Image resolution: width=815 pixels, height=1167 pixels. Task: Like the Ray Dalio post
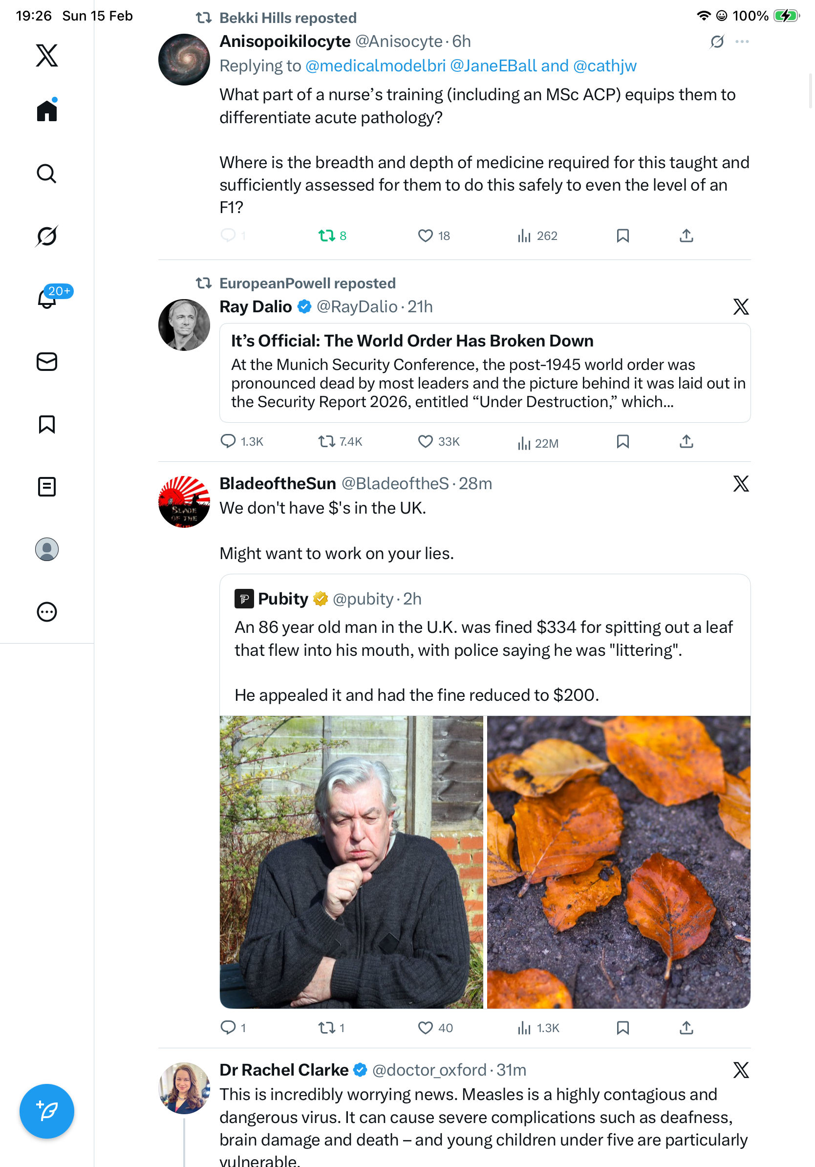pyautogui.click(x=438, y=442)
